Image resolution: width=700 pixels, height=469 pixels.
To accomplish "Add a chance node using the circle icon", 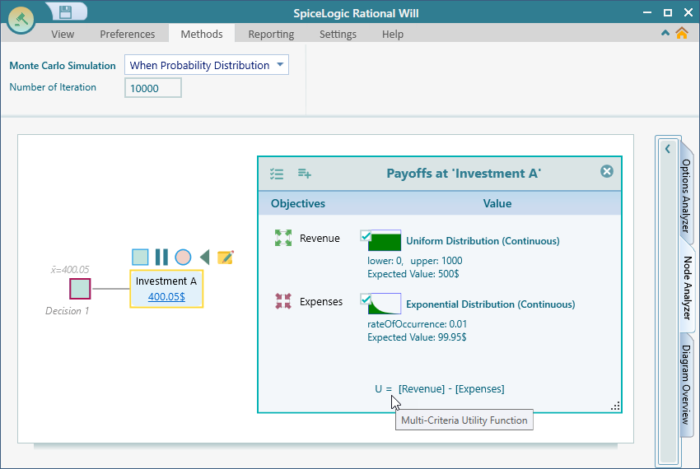I will click(183, 258).
